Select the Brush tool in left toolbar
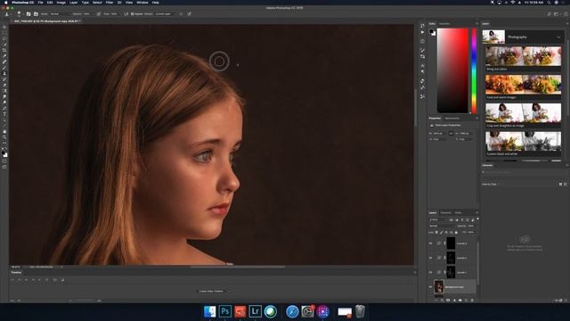 click(4, 68)
